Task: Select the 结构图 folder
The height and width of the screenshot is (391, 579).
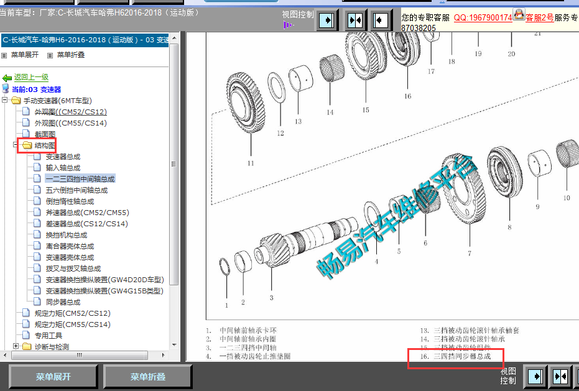Action: coord(45,145)
